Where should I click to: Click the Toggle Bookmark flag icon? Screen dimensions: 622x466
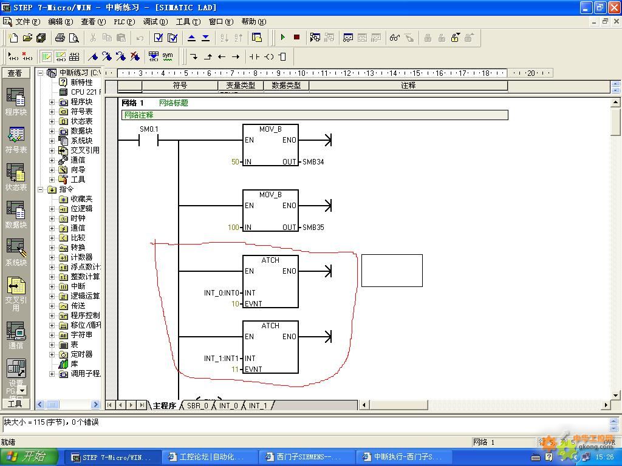[93, 56]
